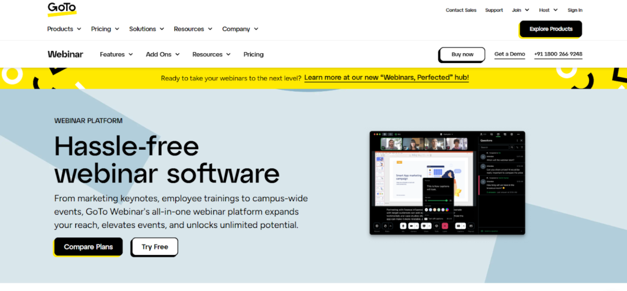Open the Resources dropdown beside Solutions
627x291 pixels.
coord(193,29)
